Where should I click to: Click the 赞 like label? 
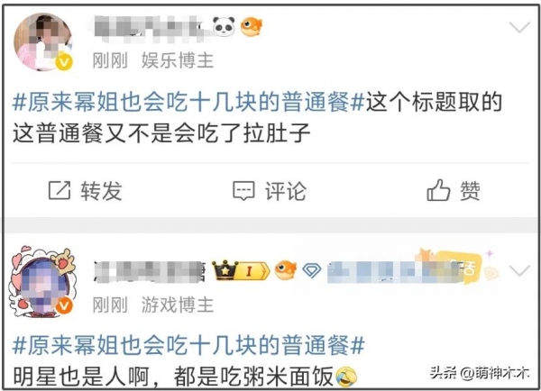[470, 191]
